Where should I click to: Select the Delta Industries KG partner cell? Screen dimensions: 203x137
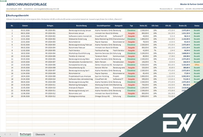point(104,65)
